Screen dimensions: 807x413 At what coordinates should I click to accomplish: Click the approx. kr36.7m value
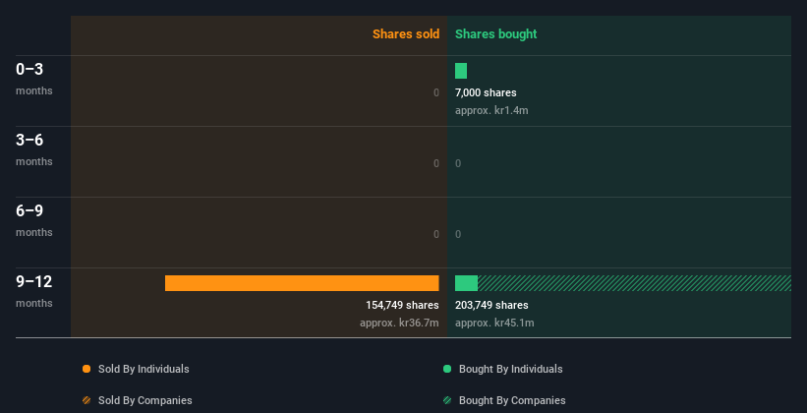click(399, 323)
